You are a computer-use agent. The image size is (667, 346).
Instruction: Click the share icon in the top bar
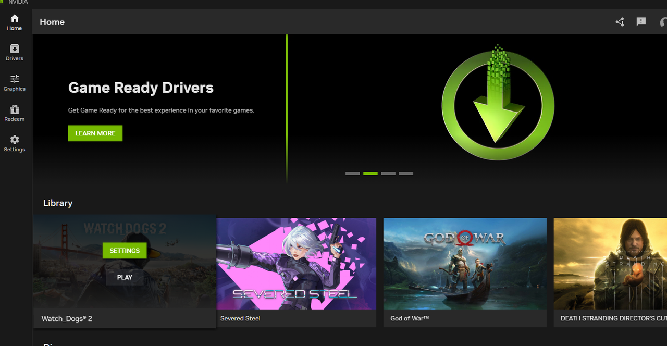click(x=620, y=22)
